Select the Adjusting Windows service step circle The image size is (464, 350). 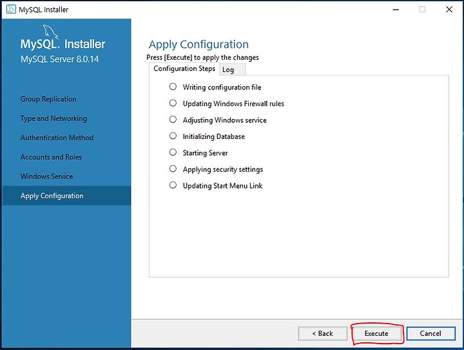(173, 119)
